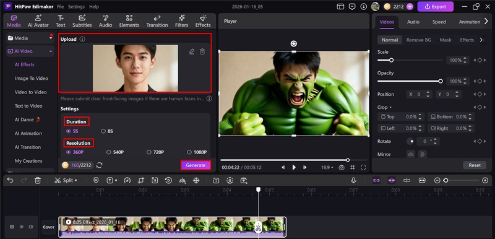Open the Settings menu
Screen dimensions: 495x239
(76, 7)
